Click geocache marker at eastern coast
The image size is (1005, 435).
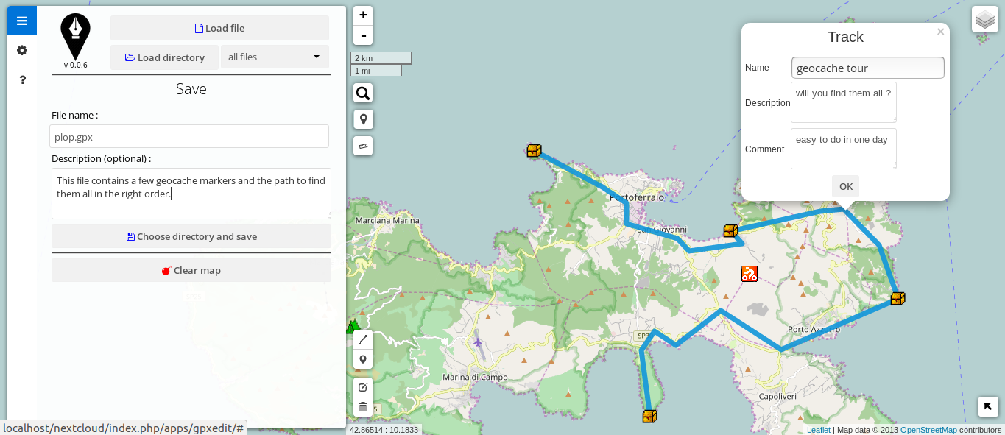tap(898, 299)
